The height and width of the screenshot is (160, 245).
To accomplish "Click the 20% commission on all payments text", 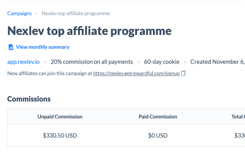I will point(92,62).
